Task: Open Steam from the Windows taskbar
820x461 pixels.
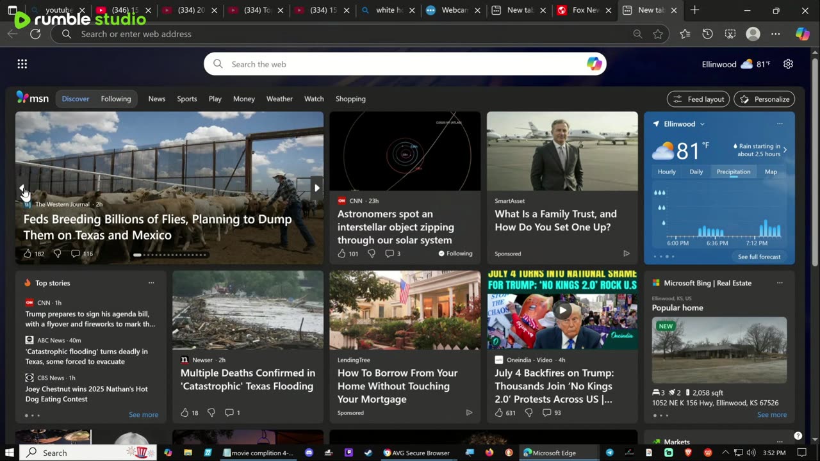Action: pos(368,453)
